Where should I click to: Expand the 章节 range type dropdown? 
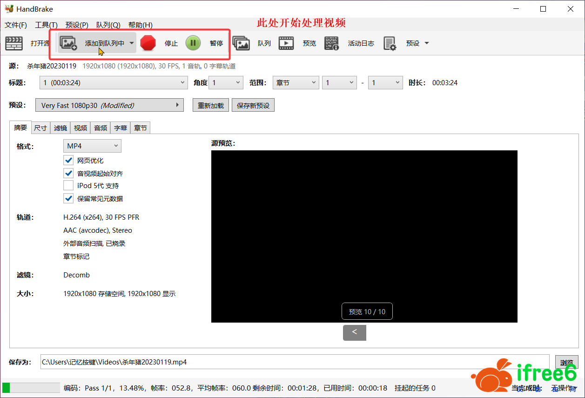pos(296,83)
